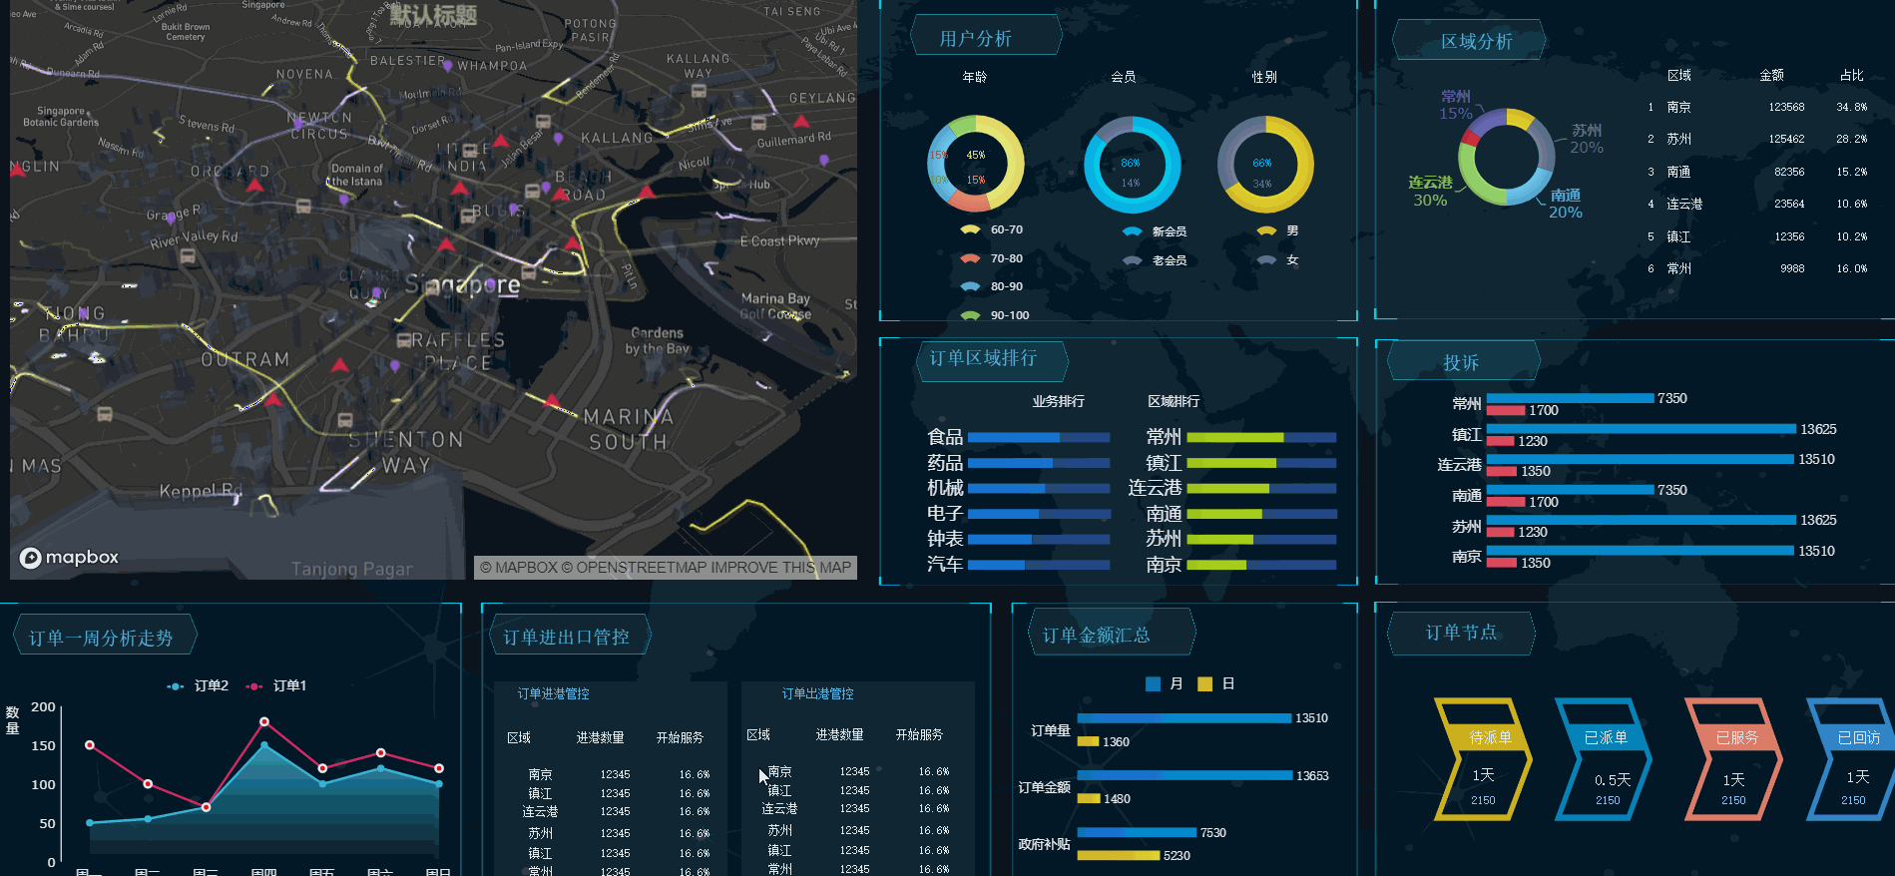Click the 7530 政府补贴 bar value

point(1213,832)
